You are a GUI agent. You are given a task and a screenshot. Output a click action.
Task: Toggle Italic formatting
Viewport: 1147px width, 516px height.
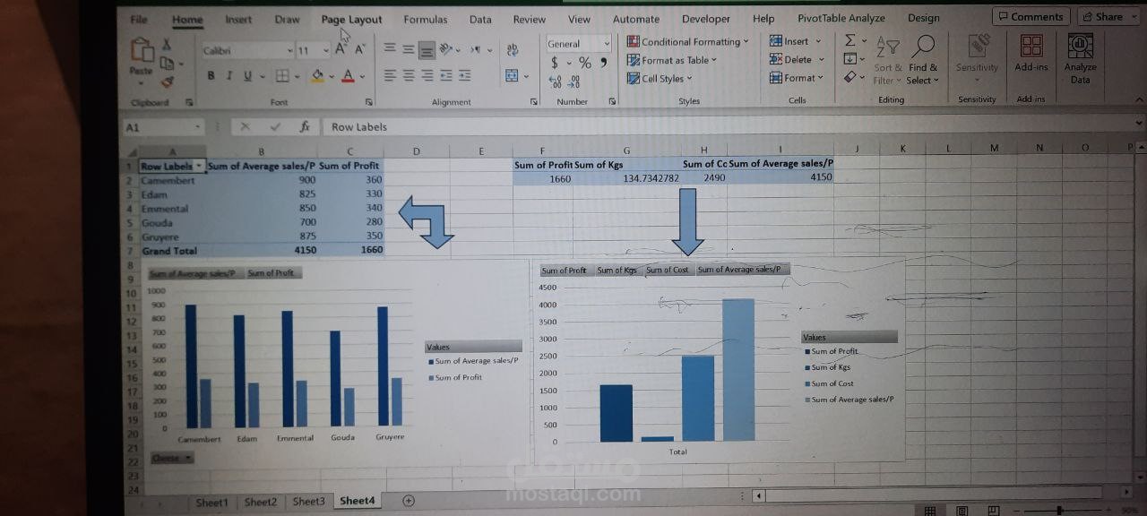229,76
